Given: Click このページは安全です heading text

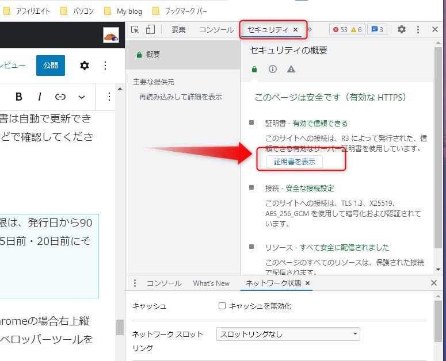Looking at the screenshot, I should pyautogui.click(x=330, y=97).
